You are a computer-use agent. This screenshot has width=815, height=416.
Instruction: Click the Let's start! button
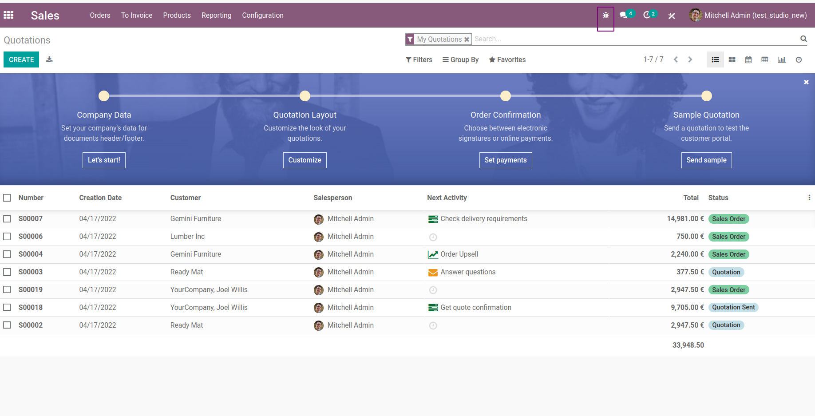pyautogui.click(x=104, y=160)
